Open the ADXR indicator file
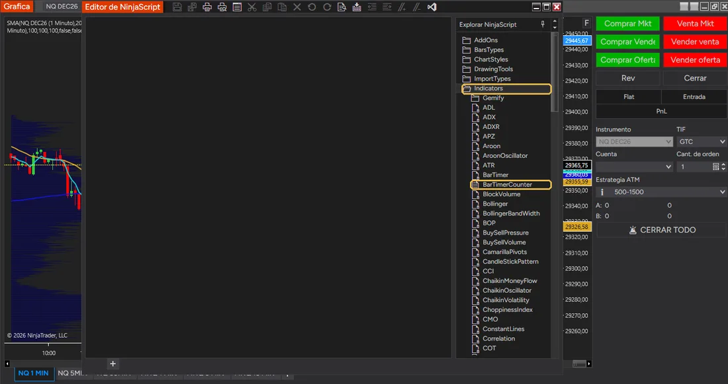Screen dimensions: 728x384 (x=491, y=127)
